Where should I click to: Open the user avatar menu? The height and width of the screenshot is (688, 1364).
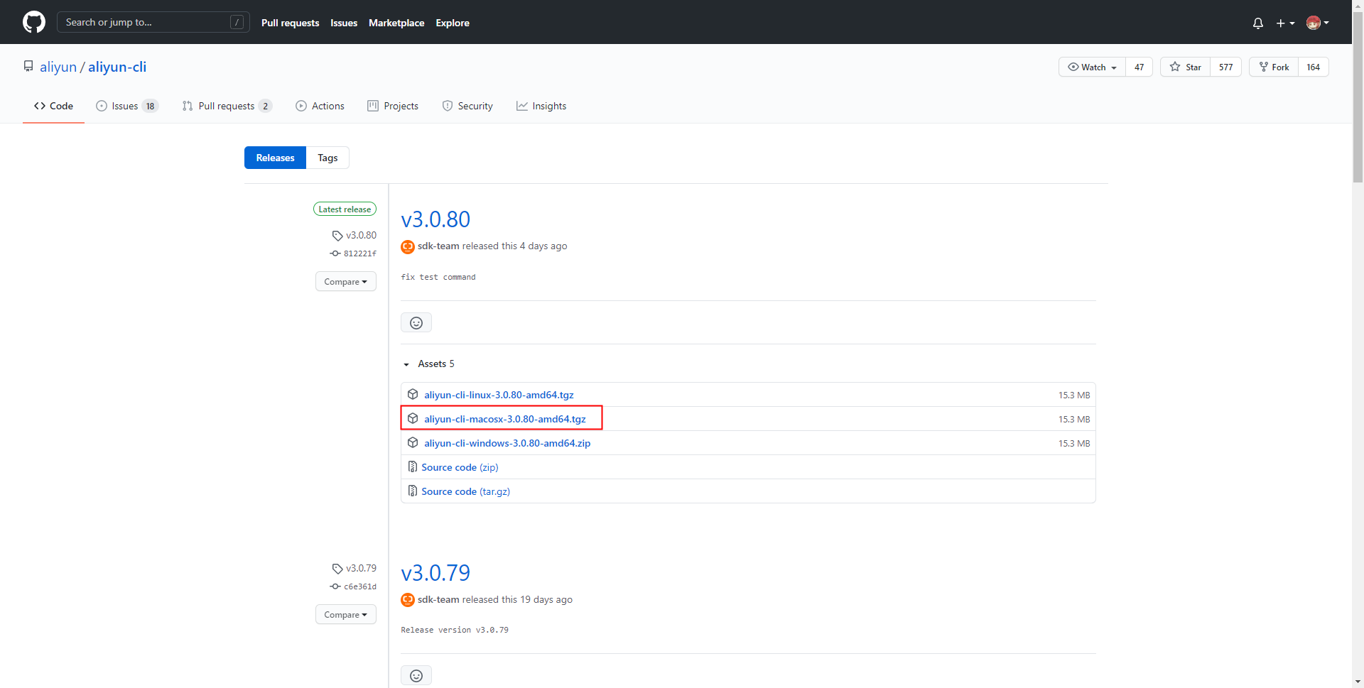pyautogui.click(x=1317, y=23)
